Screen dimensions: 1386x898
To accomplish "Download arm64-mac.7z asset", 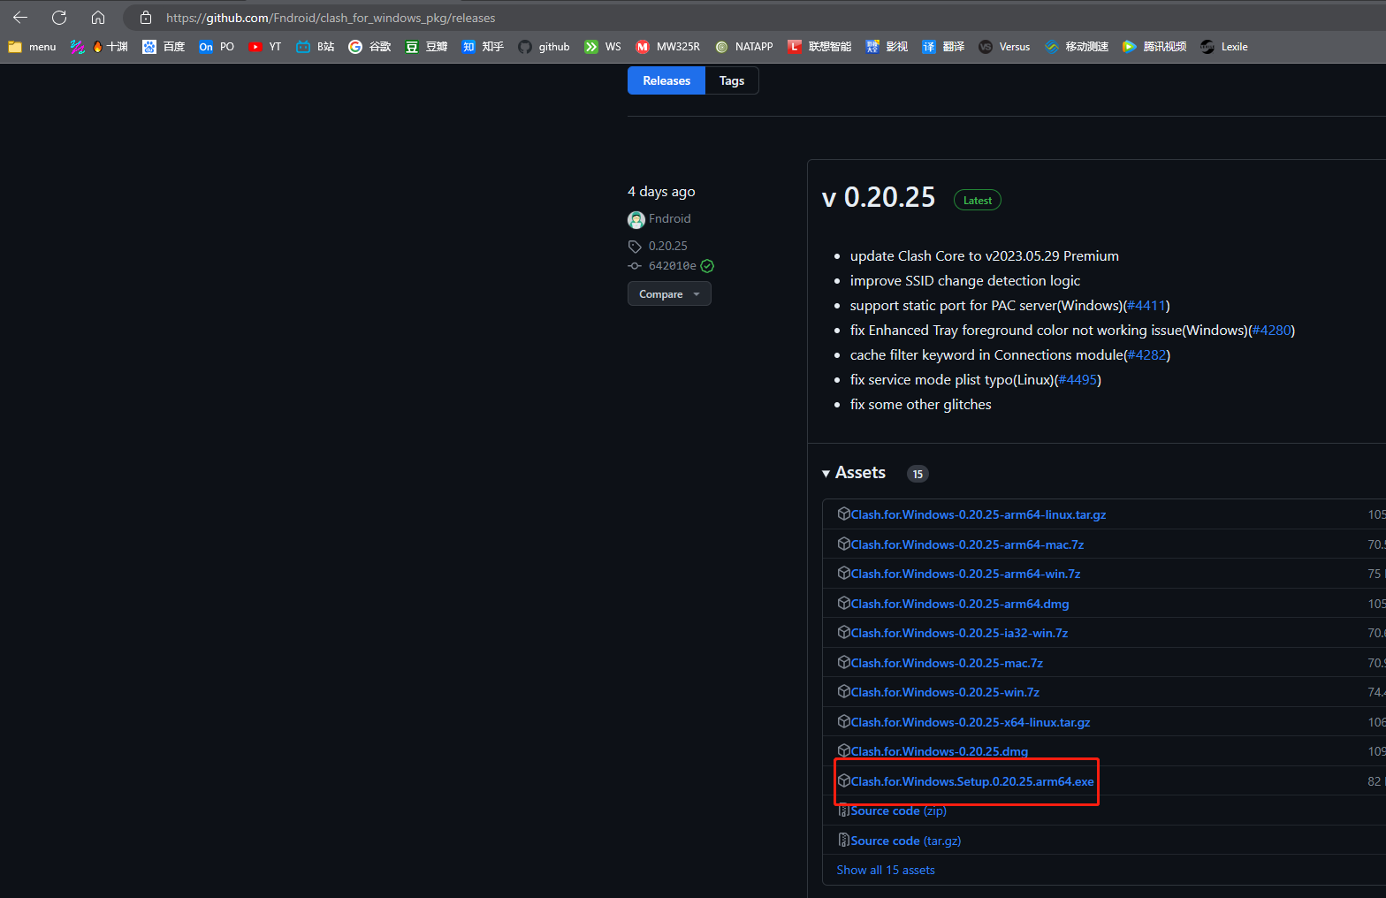I will (967, 544).
